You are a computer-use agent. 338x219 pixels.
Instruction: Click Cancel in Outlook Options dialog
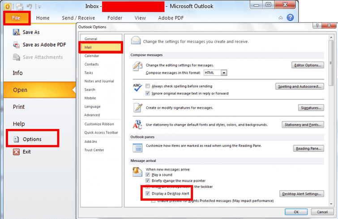coord(322,212)
